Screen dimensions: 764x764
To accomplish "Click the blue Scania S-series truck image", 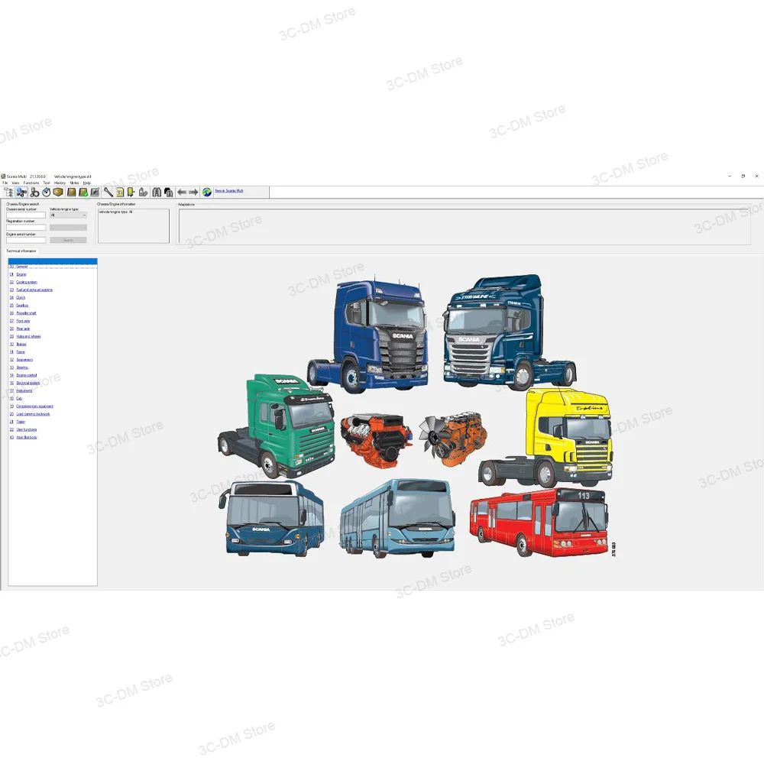I will pos(368,336).
